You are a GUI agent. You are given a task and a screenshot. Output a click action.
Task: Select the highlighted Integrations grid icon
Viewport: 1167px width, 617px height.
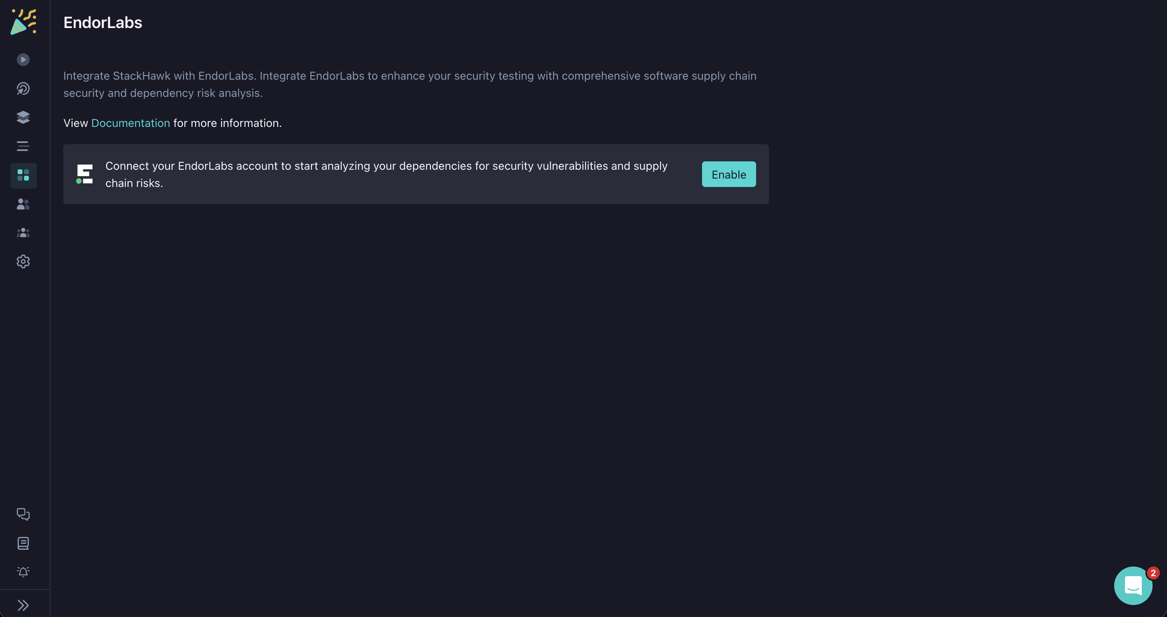[23, 175]
